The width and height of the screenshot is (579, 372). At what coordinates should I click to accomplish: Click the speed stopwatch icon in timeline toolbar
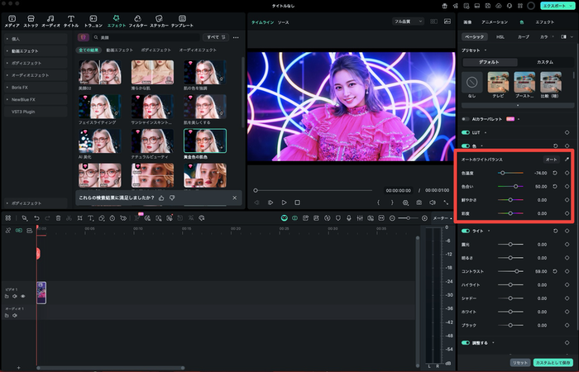pos(112,218)
